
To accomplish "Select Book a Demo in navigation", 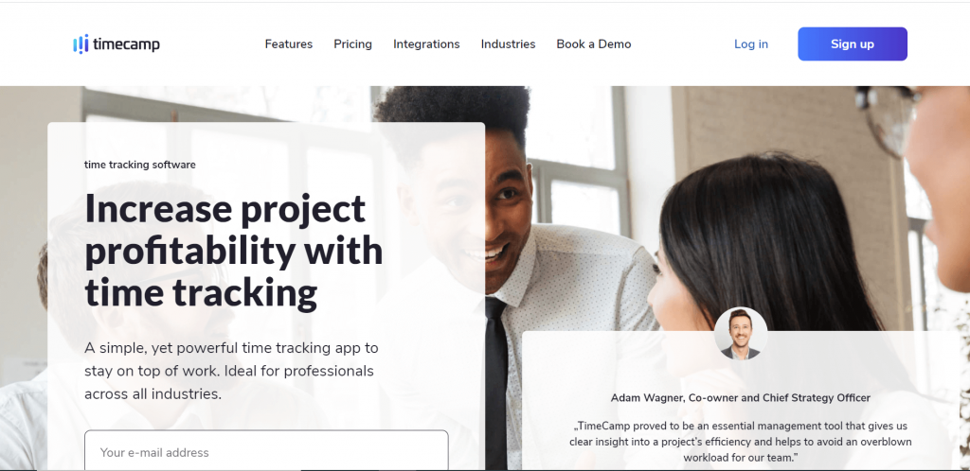I will (x=594, y=44).
